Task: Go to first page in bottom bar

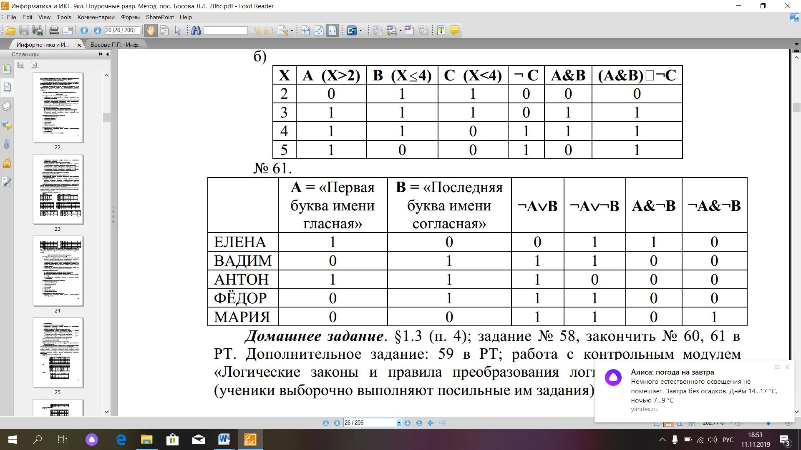Action: click(x=326, y=423)
